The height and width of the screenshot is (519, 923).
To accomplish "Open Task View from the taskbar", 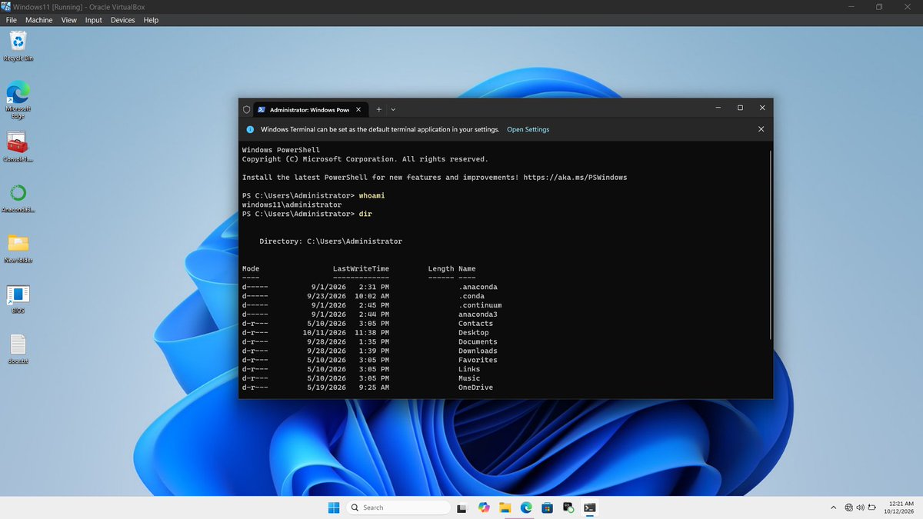I will pos(461,507).
